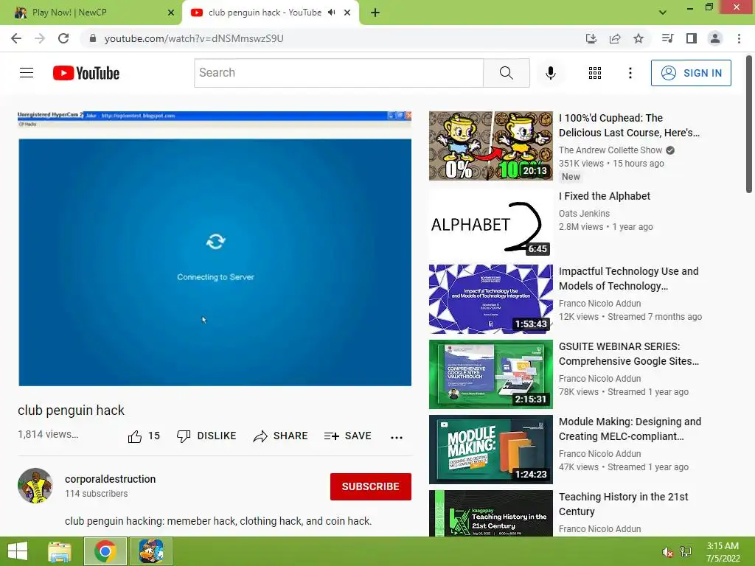The height and width of the screenshot is (566, 755).
Task: Open the Module Making video thumbnail
Action: pos(490,449)
